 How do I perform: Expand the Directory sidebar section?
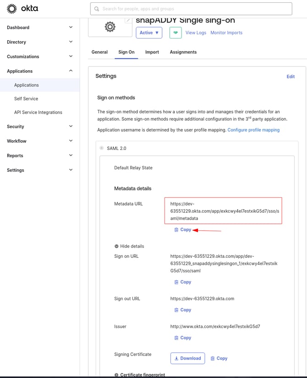pos(39,42)
